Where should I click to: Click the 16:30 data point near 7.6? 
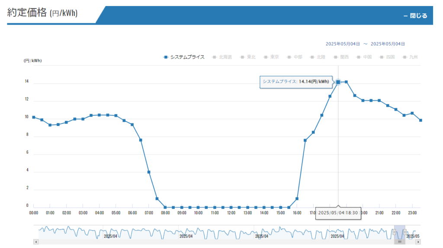coord(305,141)
